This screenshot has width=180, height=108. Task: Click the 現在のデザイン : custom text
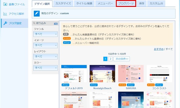(55, 13)
